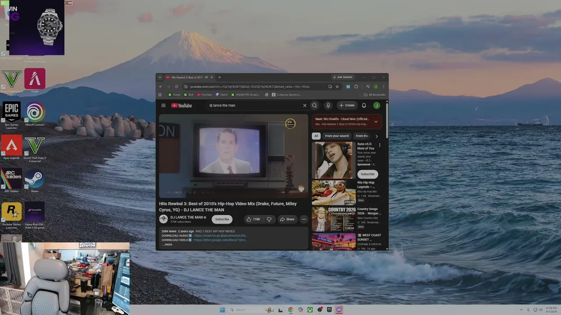Launch FiveM from the desktop
This screenshot has width=561, height=315.
coord(35,81)
